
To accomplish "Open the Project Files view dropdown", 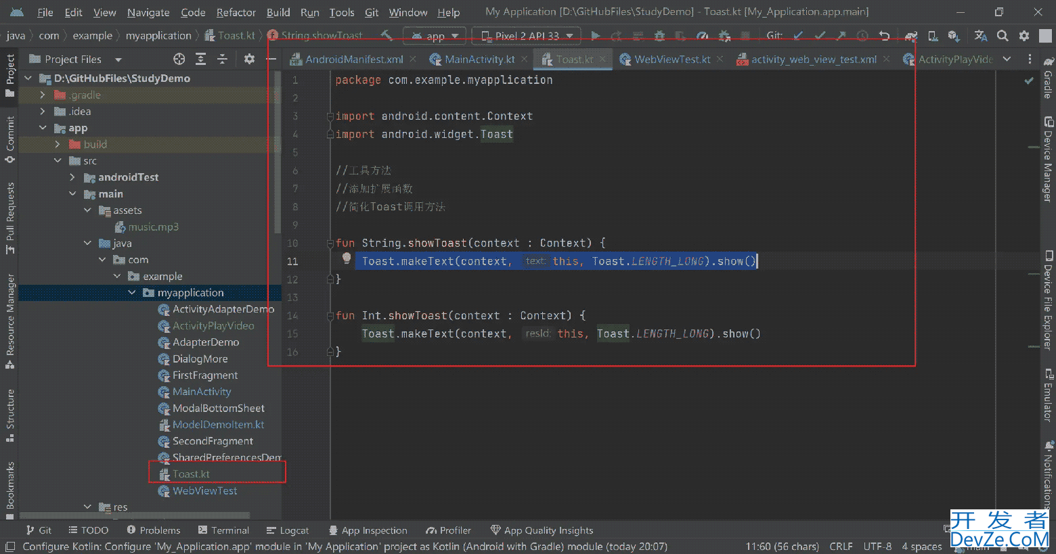I will tap(75, 60).
